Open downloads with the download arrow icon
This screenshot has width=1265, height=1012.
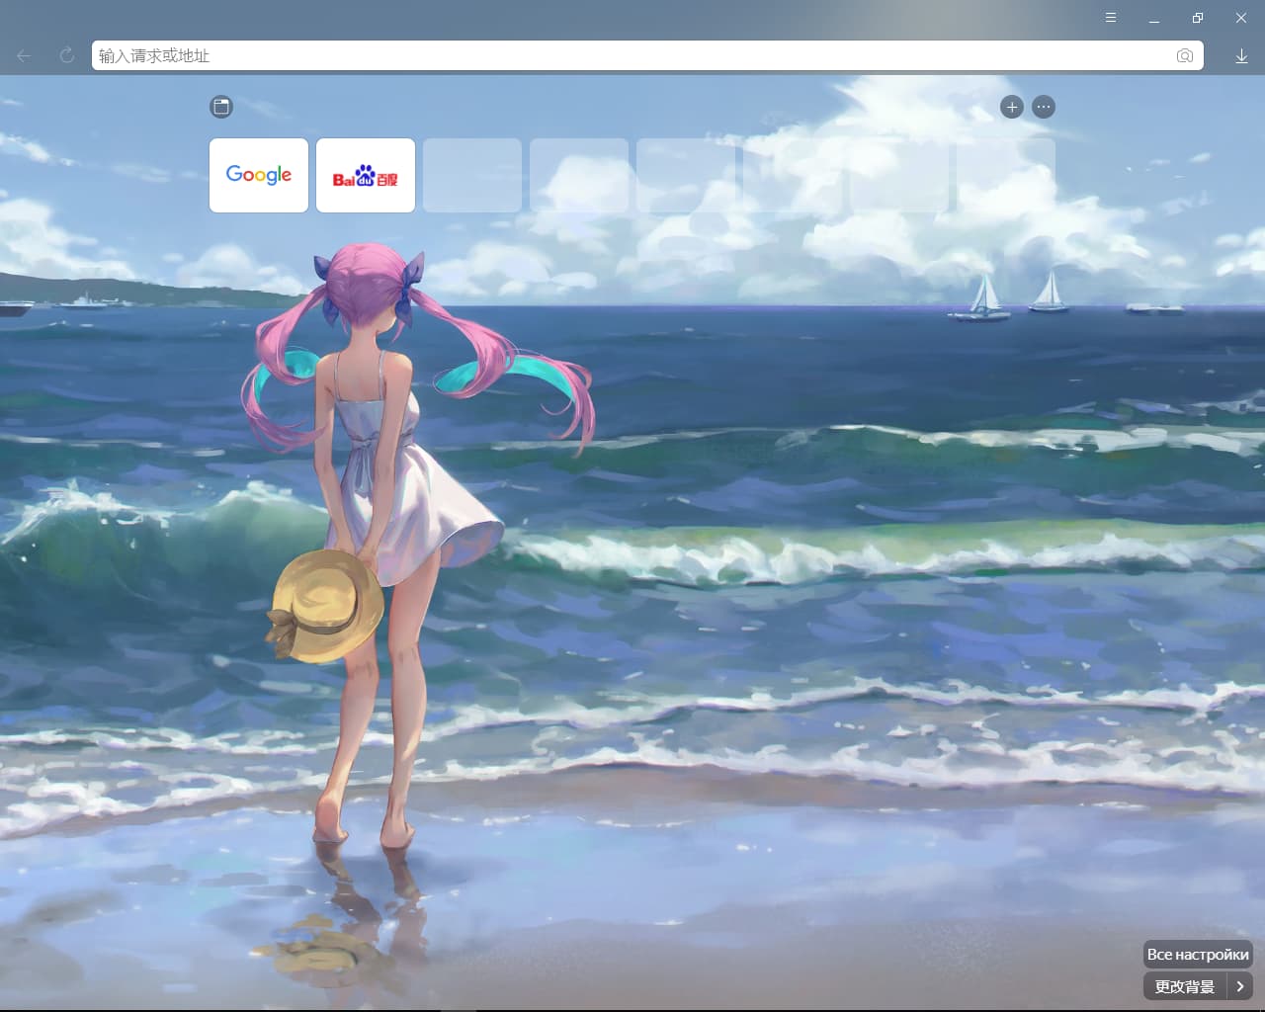(1241, 56)
